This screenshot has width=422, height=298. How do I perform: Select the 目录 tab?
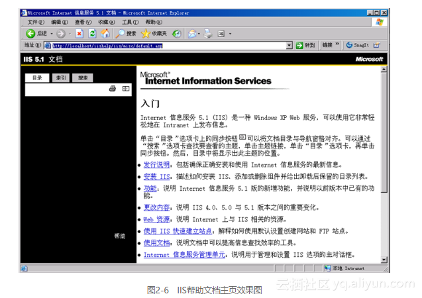[x=37, y=77]
